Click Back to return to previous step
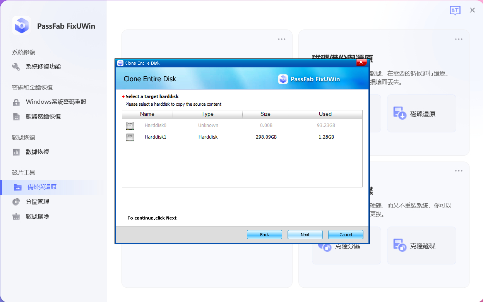Image resolution: width=483 pixels, height=302 pixels. (x=264, y=234)
